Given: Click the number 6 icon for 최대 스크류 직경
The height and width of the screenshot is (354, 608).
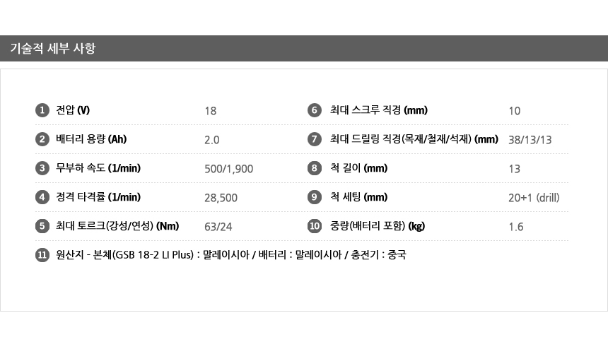Looking at the screenshot, I should 315,110.
